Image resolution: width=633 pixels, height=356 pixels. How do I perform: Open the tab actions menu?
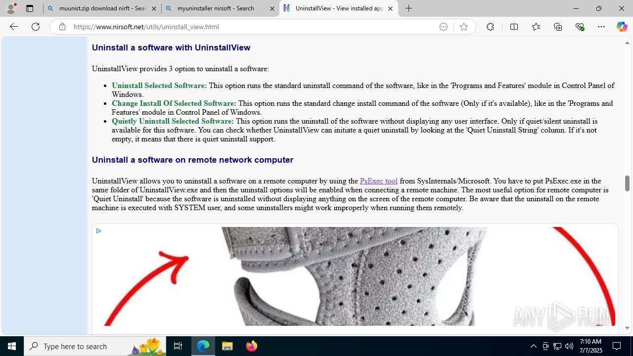pyautogui.click(x=30, y=8)
